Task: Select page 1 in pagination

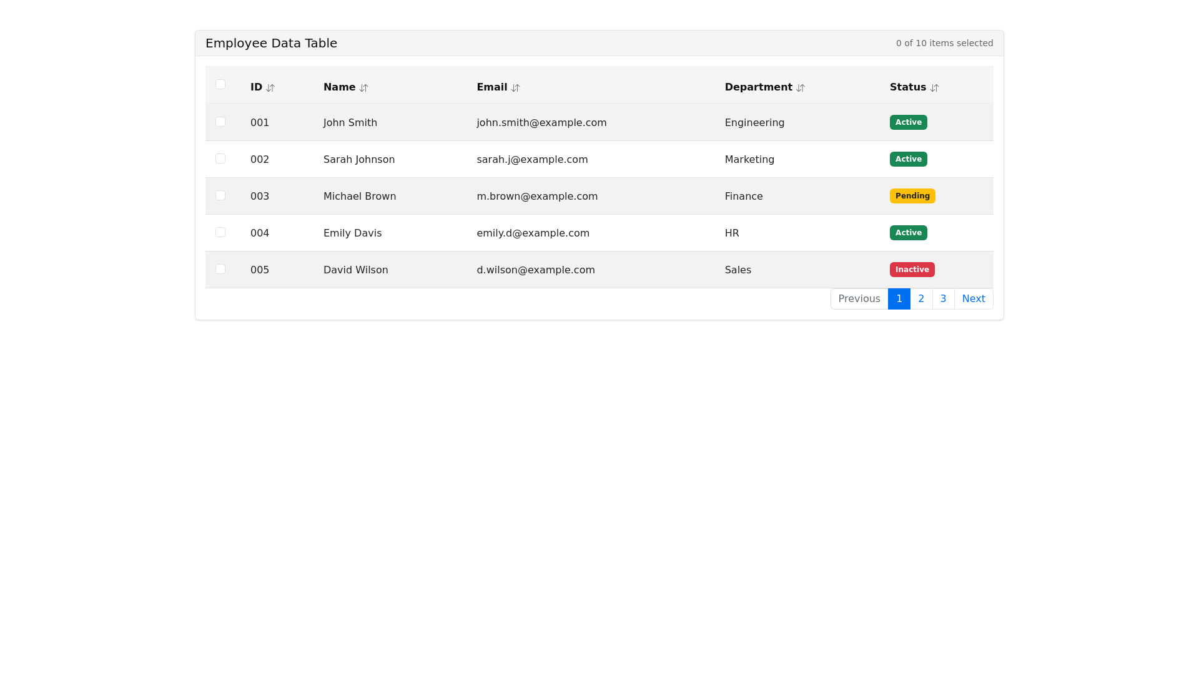Action: click(x=899, y=298)
